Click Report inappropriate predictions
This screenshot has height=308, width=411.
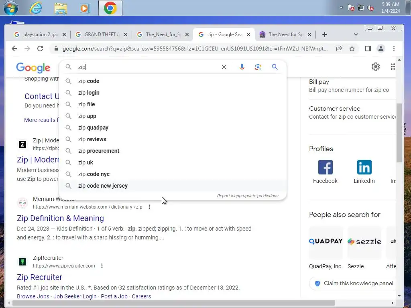pos(247,196)
